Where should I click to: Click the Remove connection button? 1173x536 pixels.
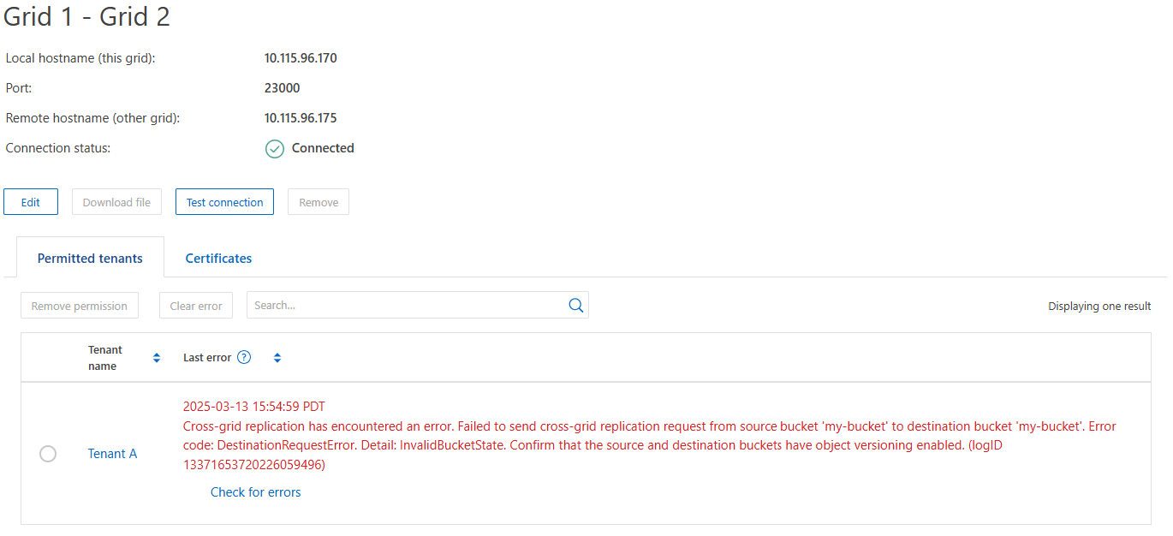(x=319, y=202)
